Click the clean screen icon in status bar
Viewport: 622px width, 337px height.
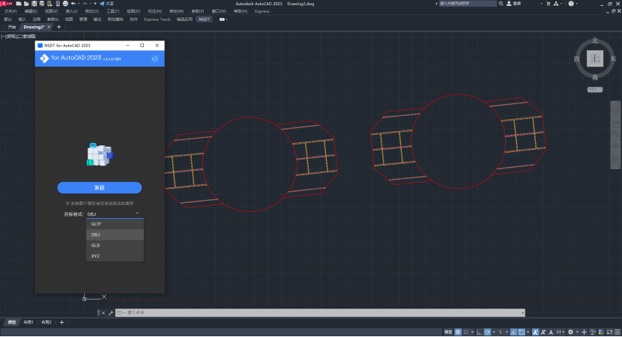point(609,333)
